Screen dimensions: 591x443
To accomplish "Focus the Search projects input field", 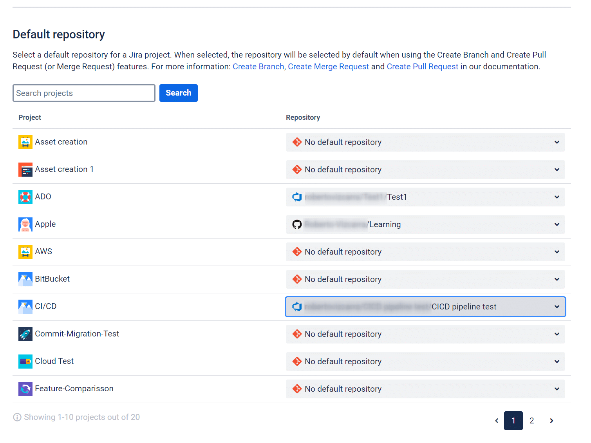I will [x=84, y=93].
